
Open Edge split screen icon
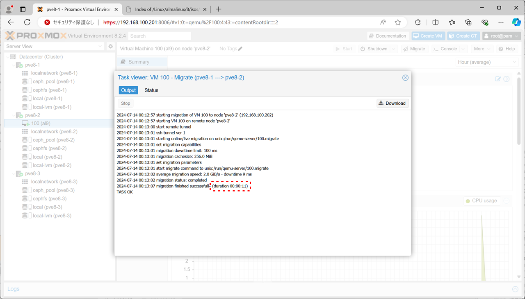point(436,22)
